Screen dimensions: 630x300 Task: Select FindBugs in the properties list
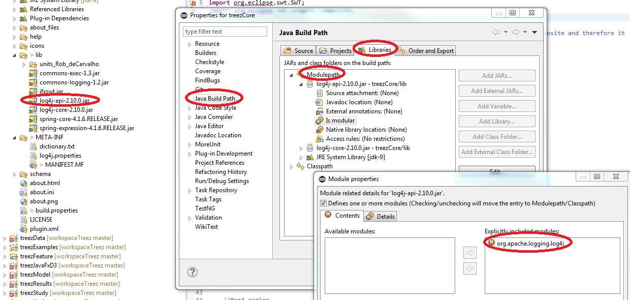tap(207, 80)
